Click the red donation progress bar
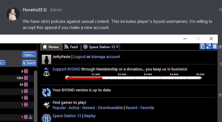Image resolution: width=222 pixels, height=122 pixels. (133, 78)
